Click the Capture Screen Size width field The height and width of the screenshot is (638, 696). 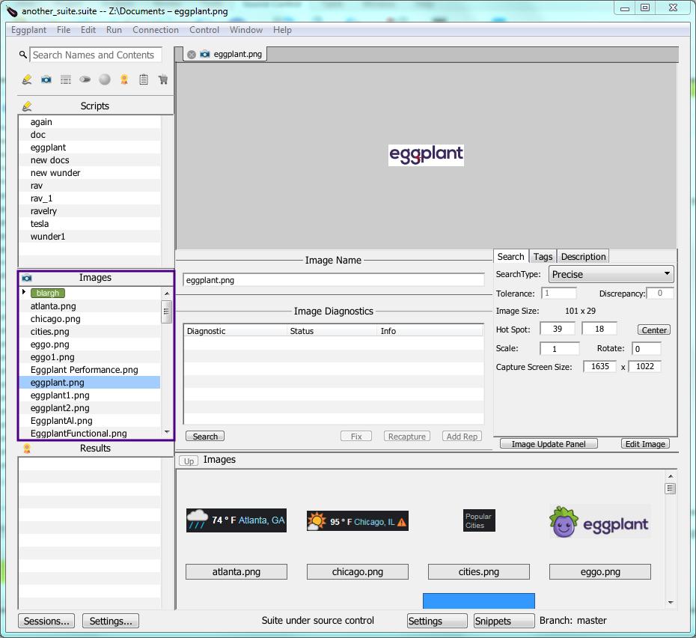(599, 366)
